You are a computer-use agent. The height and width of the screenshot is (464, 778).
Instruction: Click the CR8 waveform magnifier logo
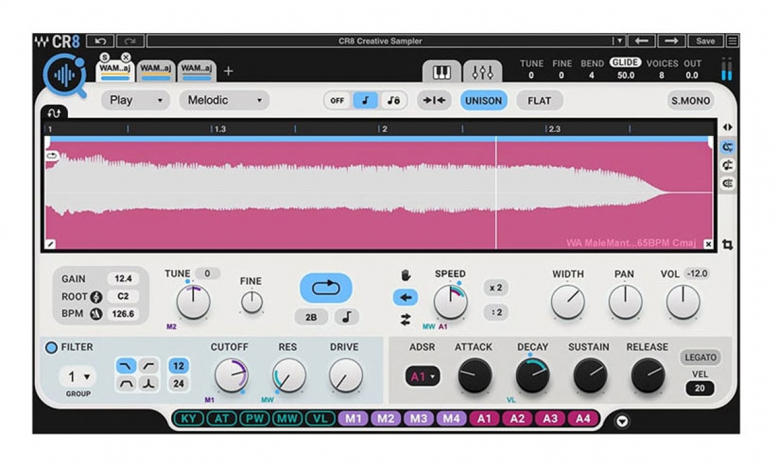[x=64, y=76]
